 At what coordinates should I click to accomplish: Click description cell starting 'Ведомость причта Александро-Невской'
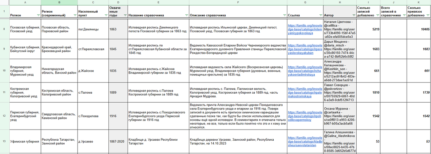(237, 116)
